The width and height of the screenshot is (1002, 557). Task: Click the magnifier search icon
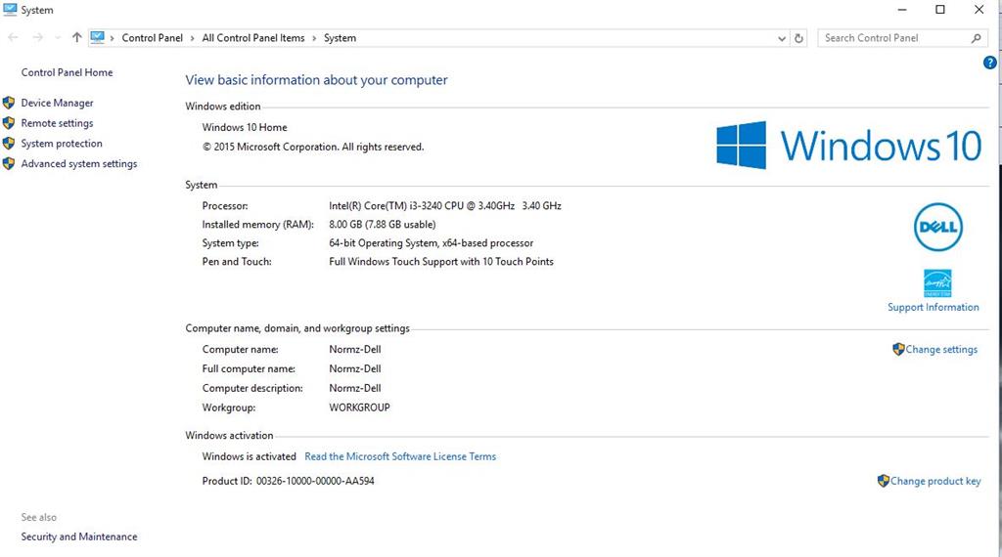click(x=976, y=38)
